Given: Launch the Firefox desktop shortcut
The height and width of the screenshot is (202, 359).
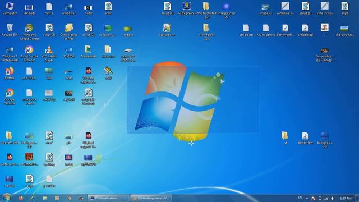Looking at the screenshot, I should 10,74.
